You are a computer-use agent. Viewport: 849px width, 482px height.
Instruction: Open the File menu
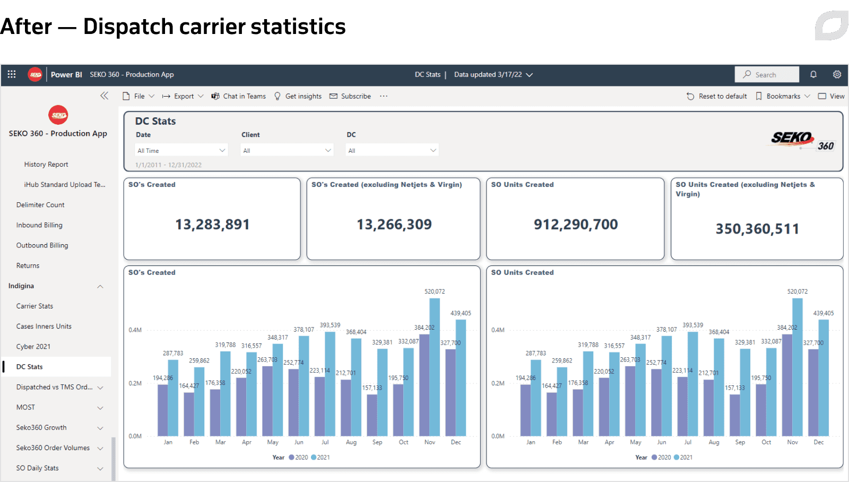tap(138, 96)
